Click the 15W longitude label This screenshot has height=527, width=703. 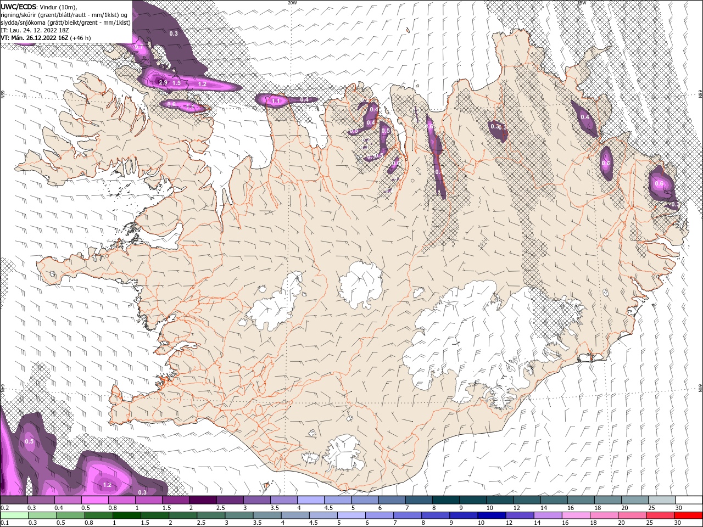[x=582, y=3]
